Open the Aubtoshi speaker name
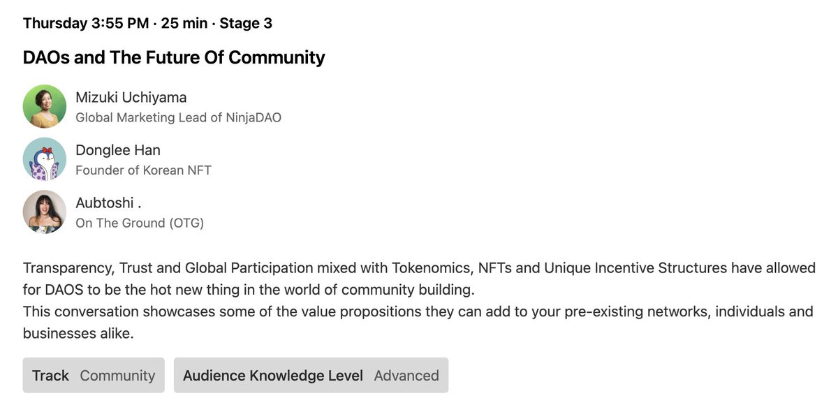This screenshot has width=838, height=412. pyautogui.click(x=108, y=203)
